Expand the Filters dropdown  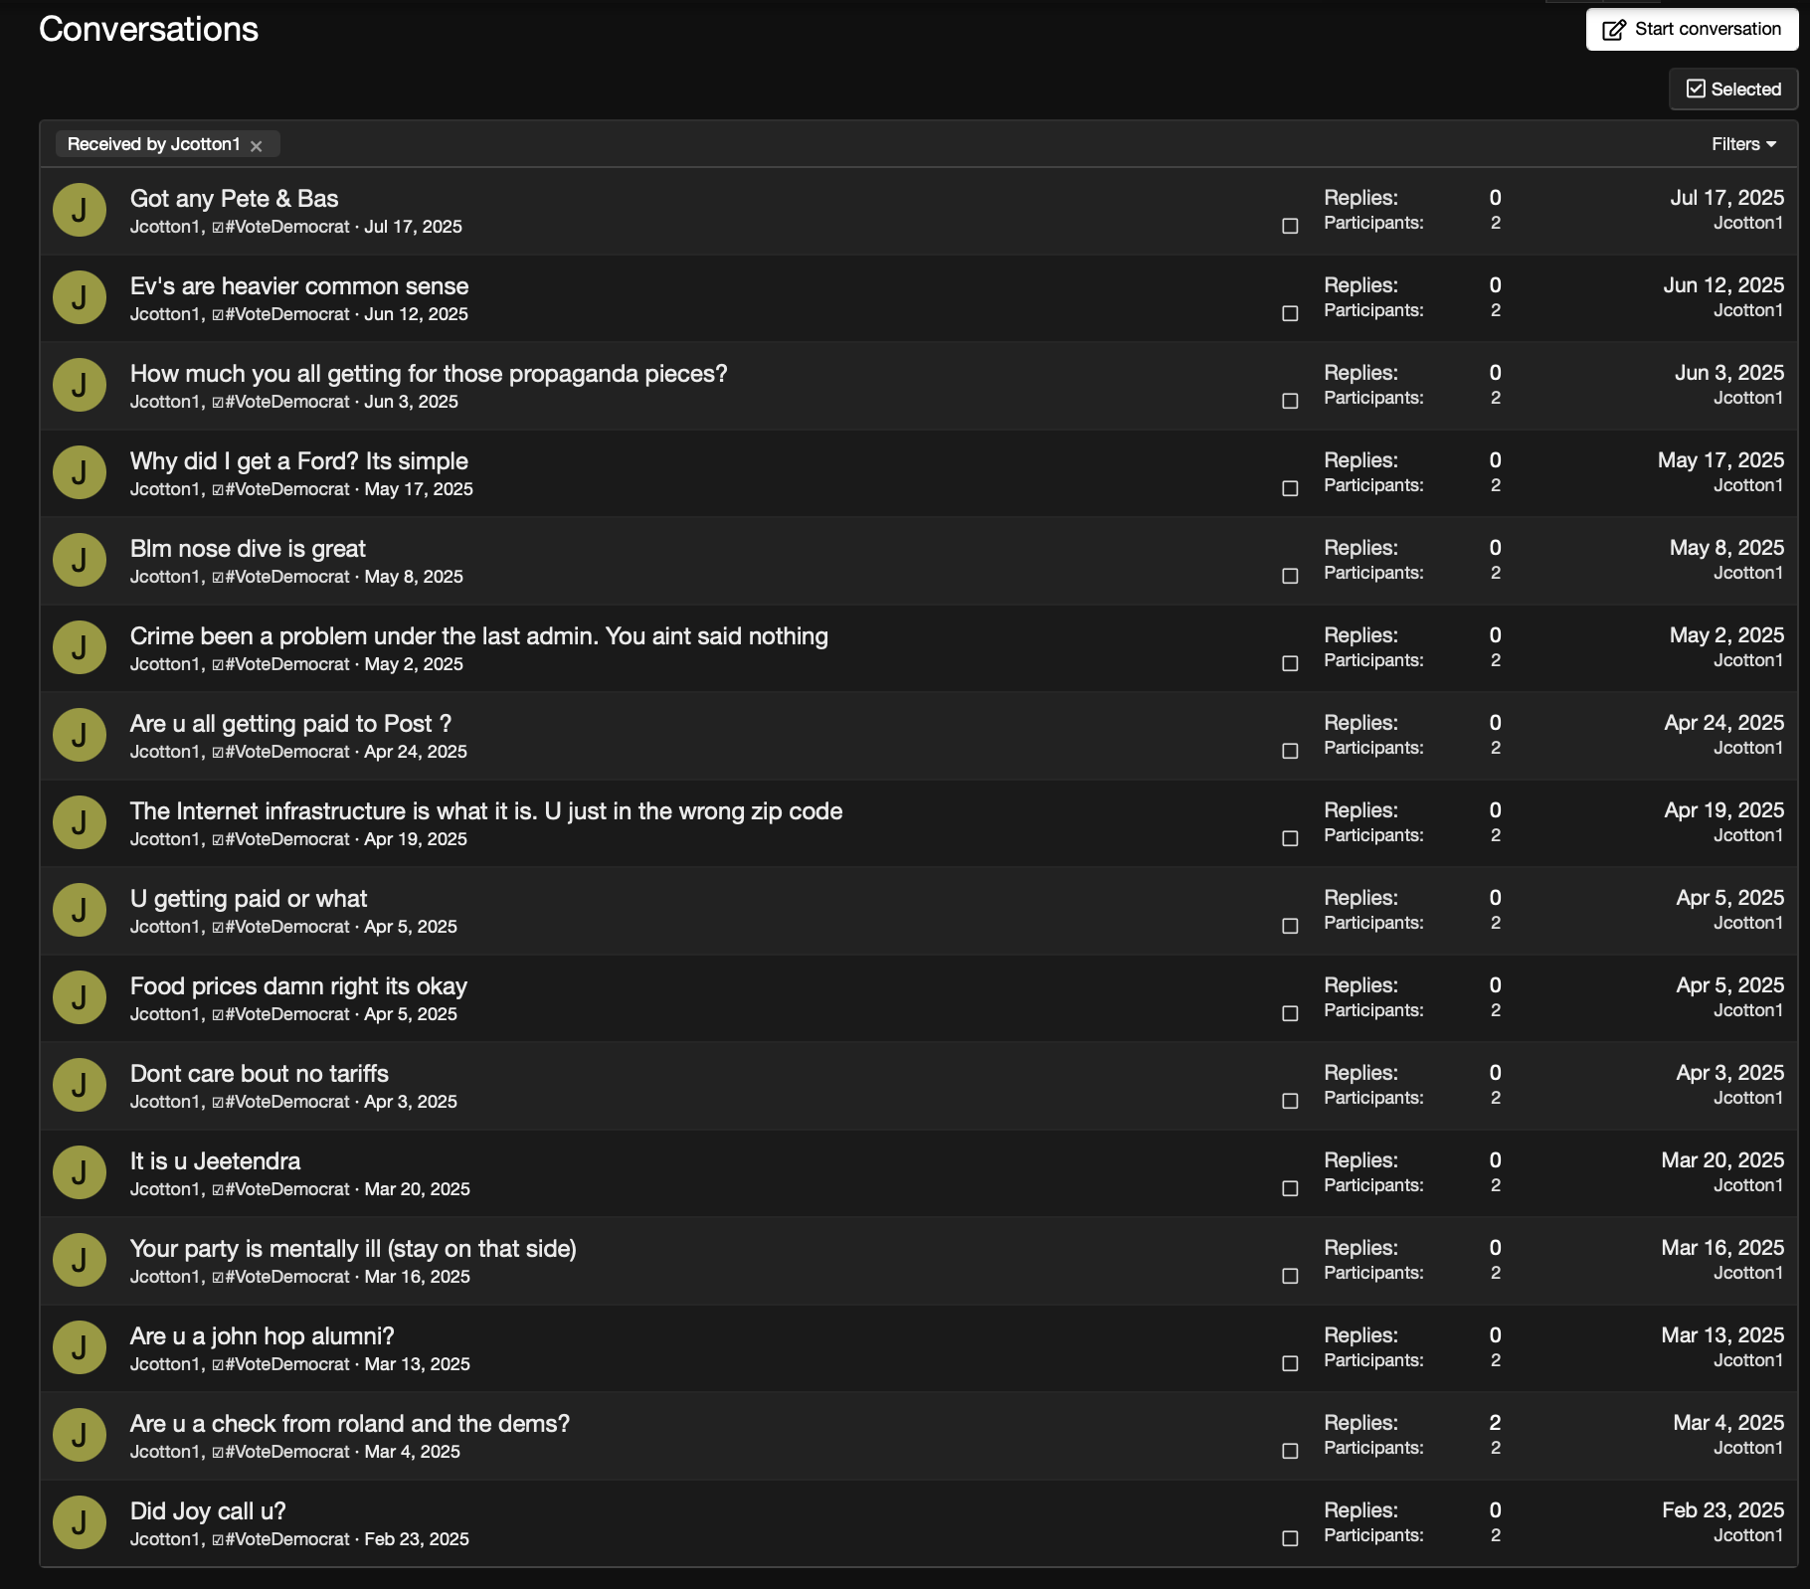click(1743, 144)
